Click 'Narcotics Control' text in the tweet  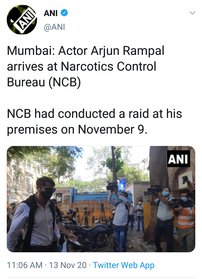(109, 67)
